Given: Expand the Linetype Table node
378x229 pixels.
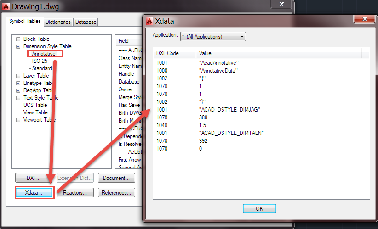Looking at the screenshot, I should point(18,83).
